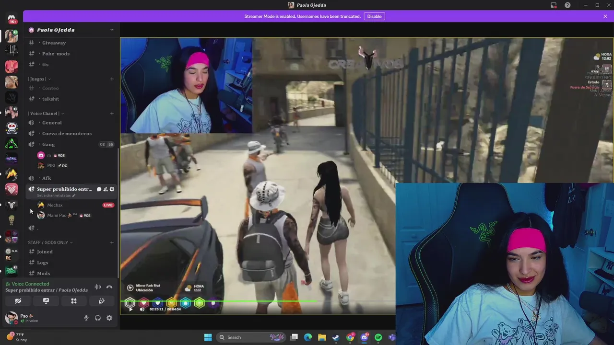The width and height of the screenshot is (614, 345).
Task: Open the green hooded hacker server icon
Action: tap(12, 143)
